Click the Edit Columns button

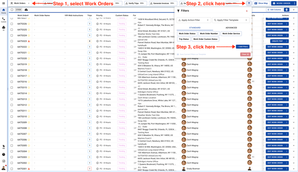tap(274, 9)
